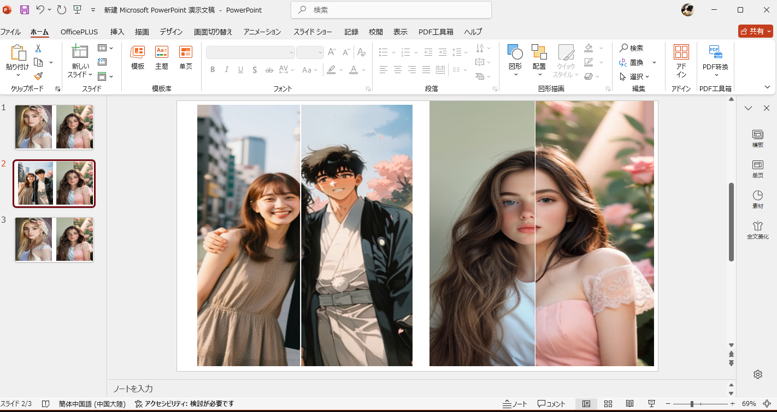Screen dimensions: 777x412
Task: Zoom out with the minus button
Action: tap(668, 404)
